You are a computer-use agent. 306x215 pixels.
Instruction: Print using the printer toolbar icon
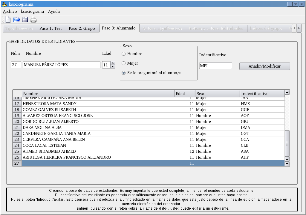click(x=33, y=19)
